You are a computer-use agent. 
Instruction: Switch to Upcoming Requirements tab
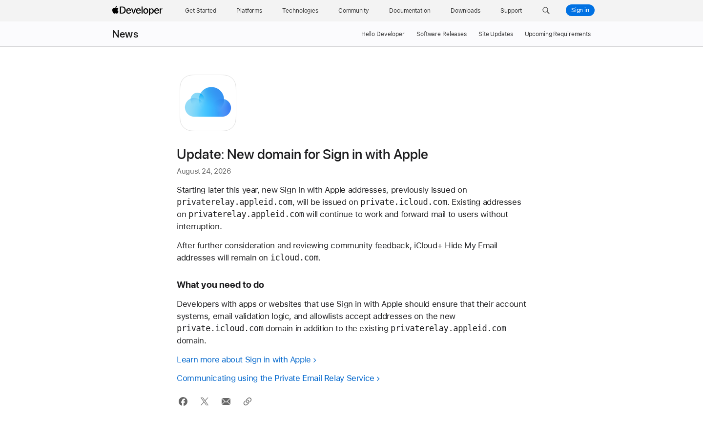tap(558, 34)
